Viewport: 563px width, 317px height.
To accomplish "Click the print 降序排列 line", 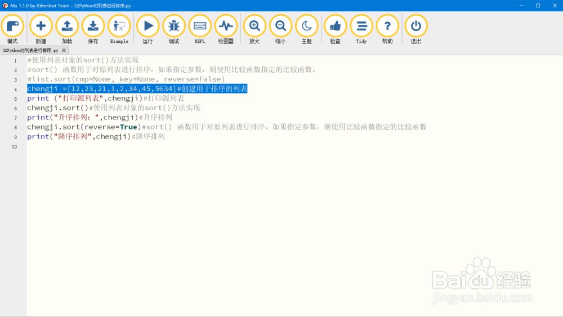I will point(96,136).
